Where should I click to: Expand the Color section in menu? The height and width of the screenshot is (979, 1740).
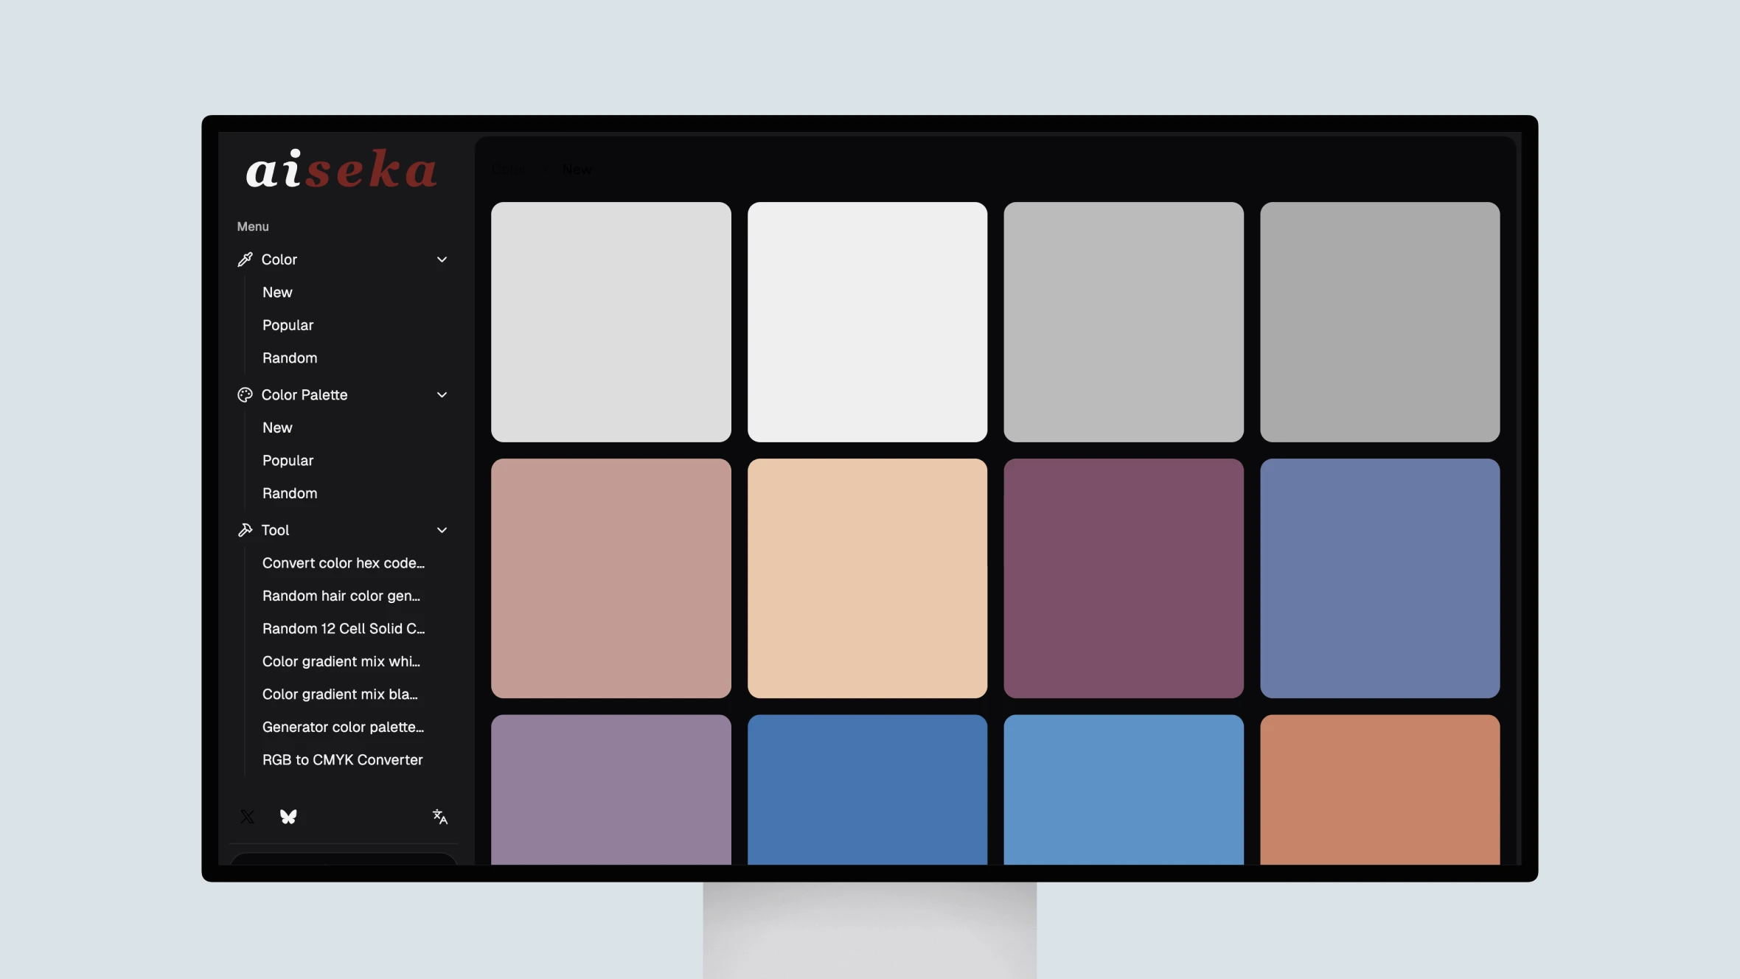(442, 259)
